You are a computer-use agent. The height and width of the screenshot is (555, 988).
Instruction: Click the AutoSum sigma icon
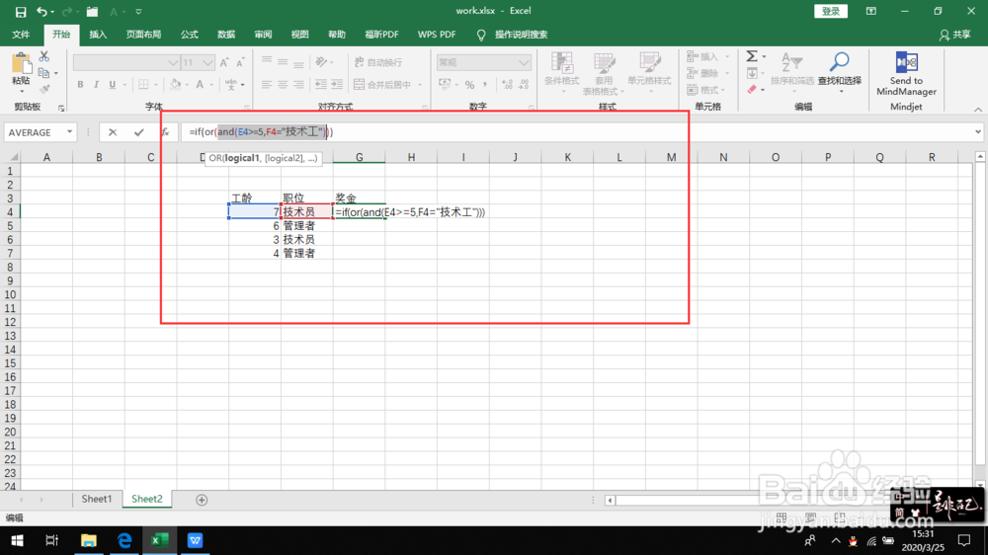pyautogui.click(x=752, y=56)
